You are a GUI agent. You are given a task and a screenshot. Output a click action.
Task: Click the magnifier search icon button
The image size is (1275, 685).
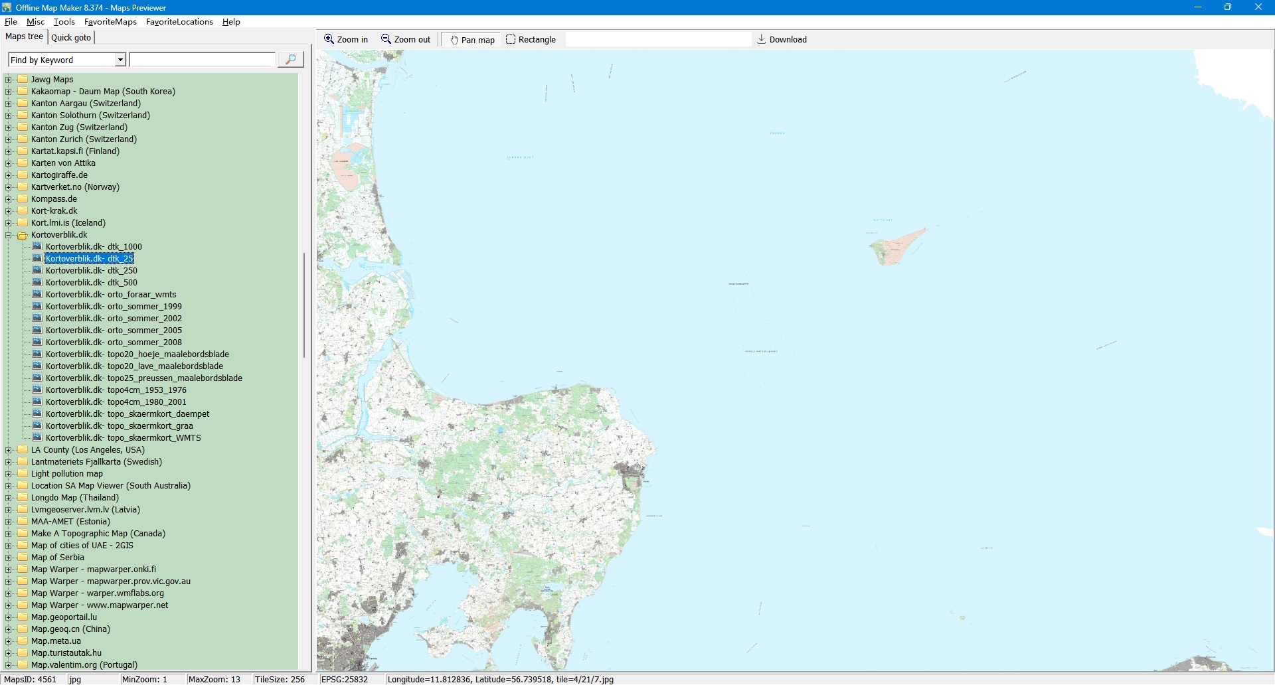pyautogui.click(x=290, y=60)
